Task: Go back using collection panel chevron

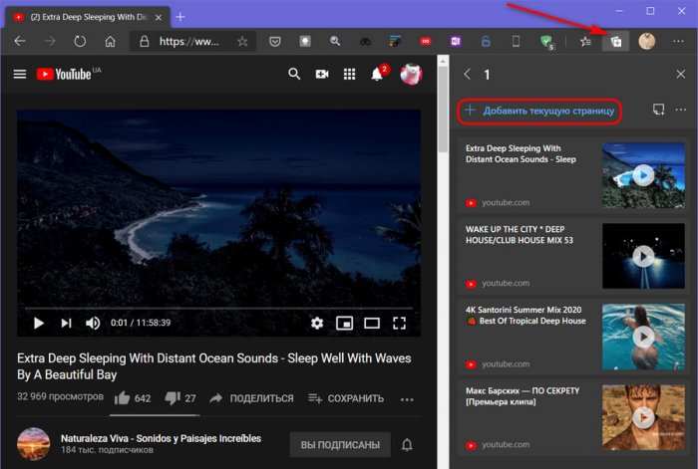Action: [x=467, y=75]
